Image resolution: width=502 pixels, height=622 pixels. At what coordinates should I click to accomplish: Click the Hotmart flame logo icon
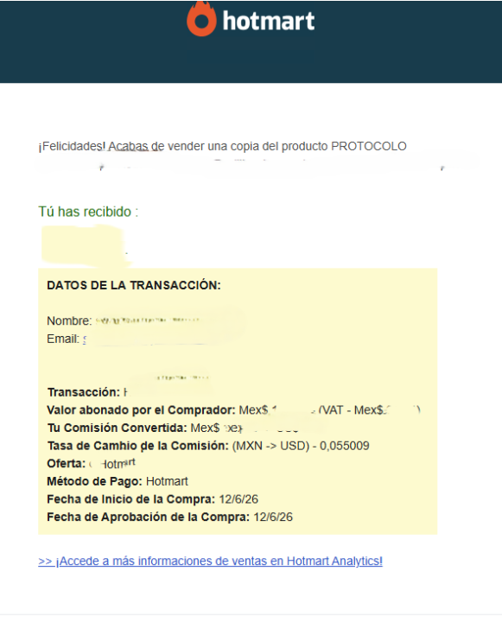click(x=201, y=19)
